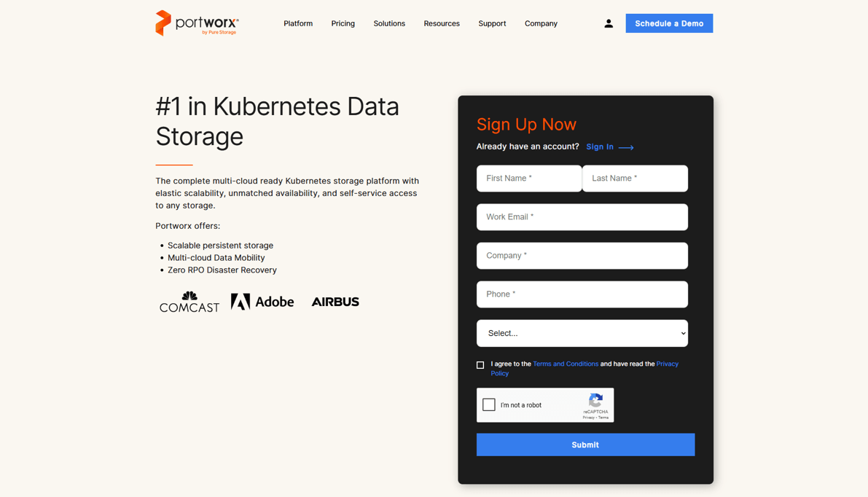This screenshot has height=497, width=868.
Task: Click the Comcast logo
Action: pos(189,302)
